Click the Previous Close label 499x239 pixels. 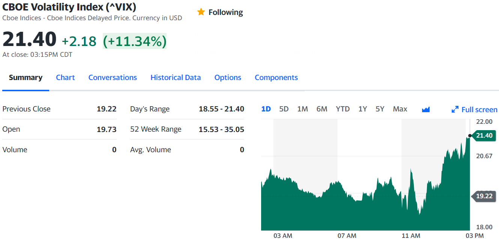point(26,109)
